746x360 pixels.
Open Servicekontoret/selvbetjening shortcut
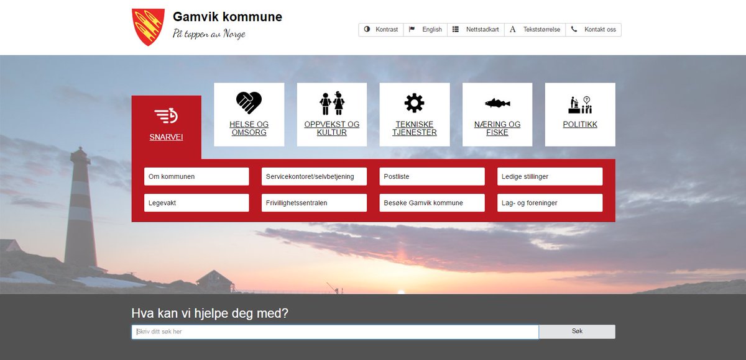314,176
